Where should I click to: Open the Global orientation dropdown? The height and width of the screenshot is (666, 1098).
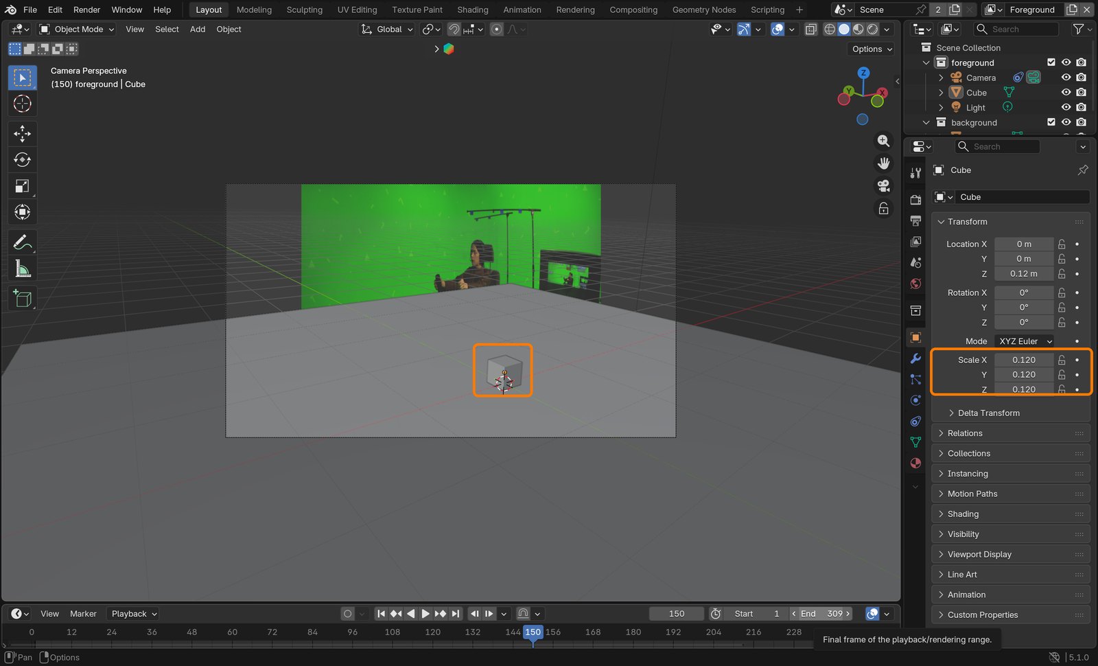click(388, 30)
